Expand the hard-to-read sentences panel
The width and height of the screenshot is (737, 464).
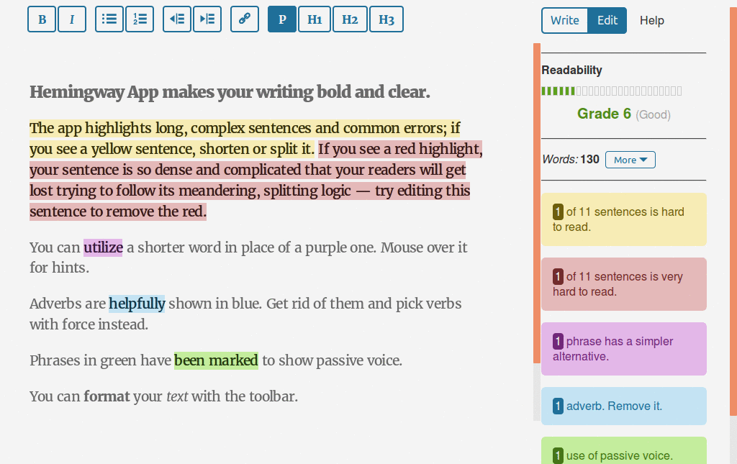623,219
